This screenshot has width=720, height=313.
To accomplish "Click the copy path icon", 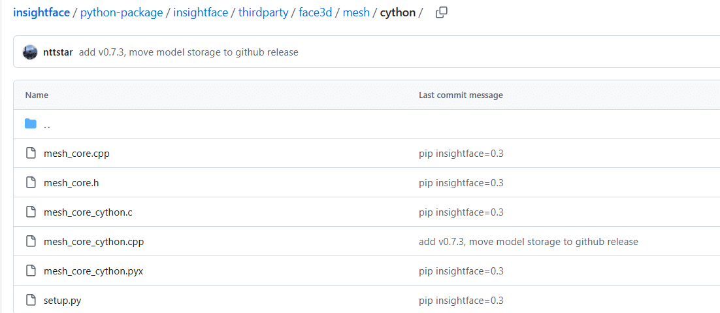I will pos(441,12).
